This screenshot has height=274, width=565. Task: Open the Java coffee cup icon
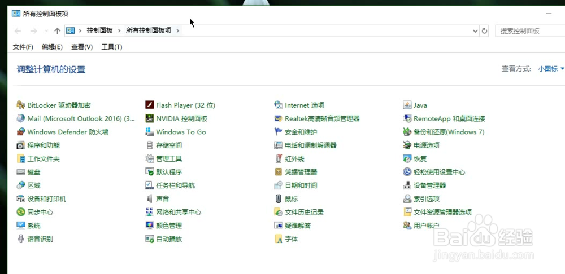(407, 105)
